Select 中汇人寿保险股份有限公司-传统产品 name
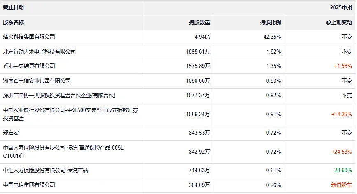Viewport: 357px width, 194px height. pyautogui.click(x=45, y=171)
